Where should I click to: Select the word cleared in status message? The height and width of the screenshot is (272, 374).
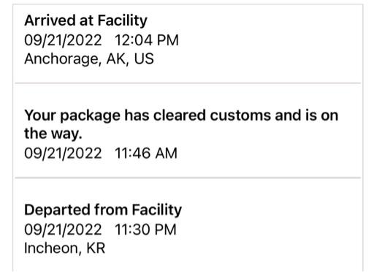pyautogui.click(x=180, y=116)
